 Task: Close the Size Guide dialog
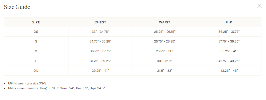pyautogui.click(x=259, y=6)
